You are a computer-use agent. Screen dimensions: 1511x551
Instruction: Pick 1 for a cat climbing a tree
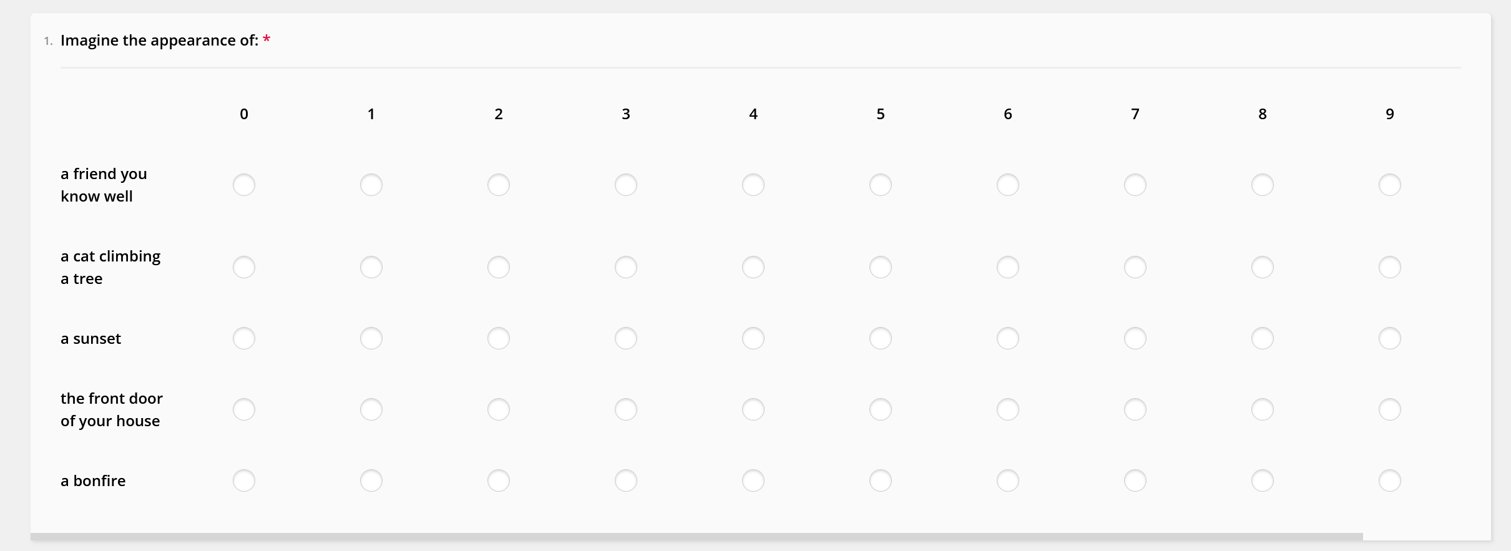click(371, 267)
